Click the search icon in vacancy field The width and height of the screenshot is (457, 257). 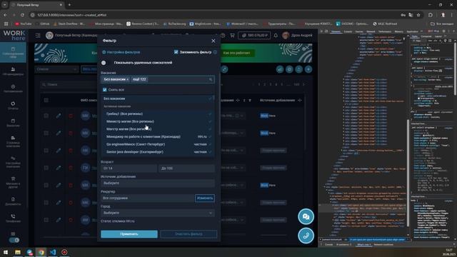coord(211,79)
